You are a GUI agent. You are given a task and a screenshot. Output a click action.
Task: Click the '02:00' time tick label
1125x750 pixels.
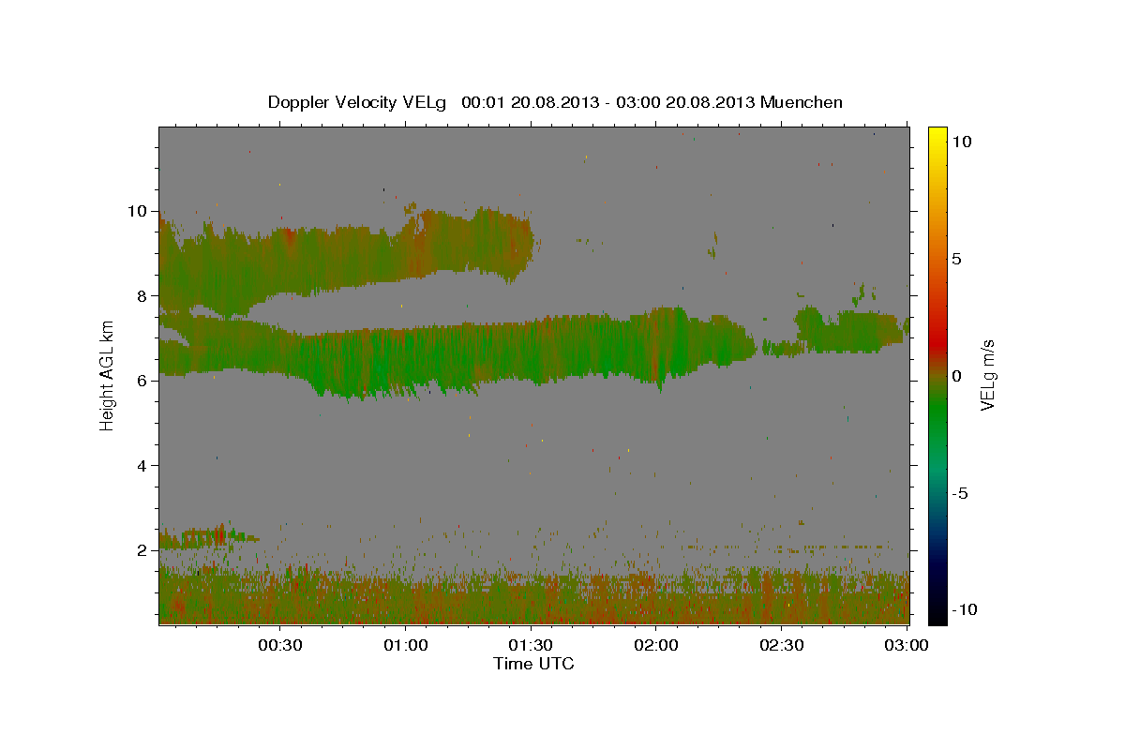coord(656,646)
